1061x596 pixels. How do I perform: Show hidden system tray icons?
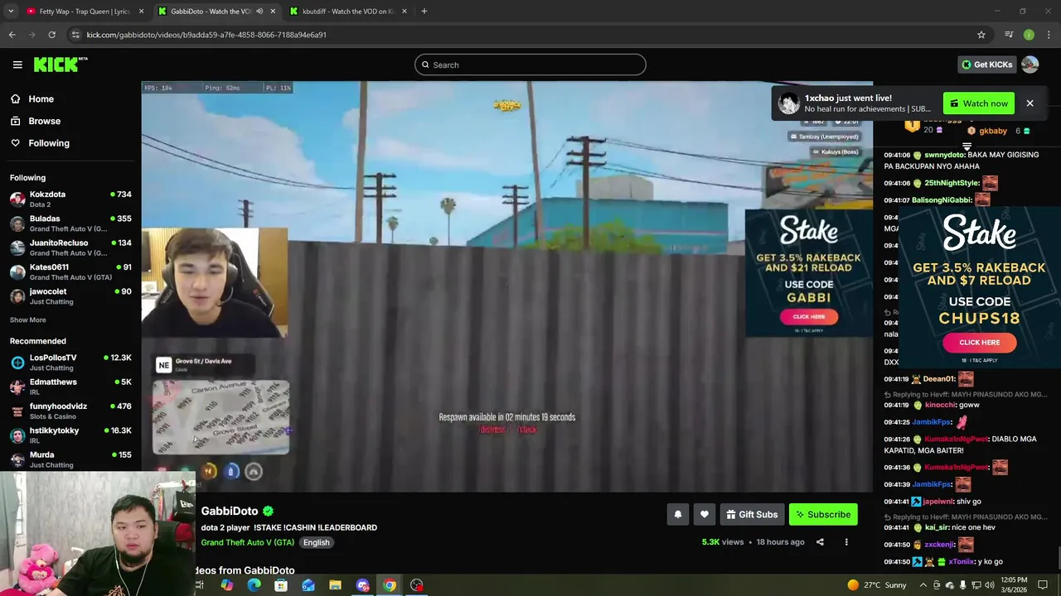(x=923, y=585)
